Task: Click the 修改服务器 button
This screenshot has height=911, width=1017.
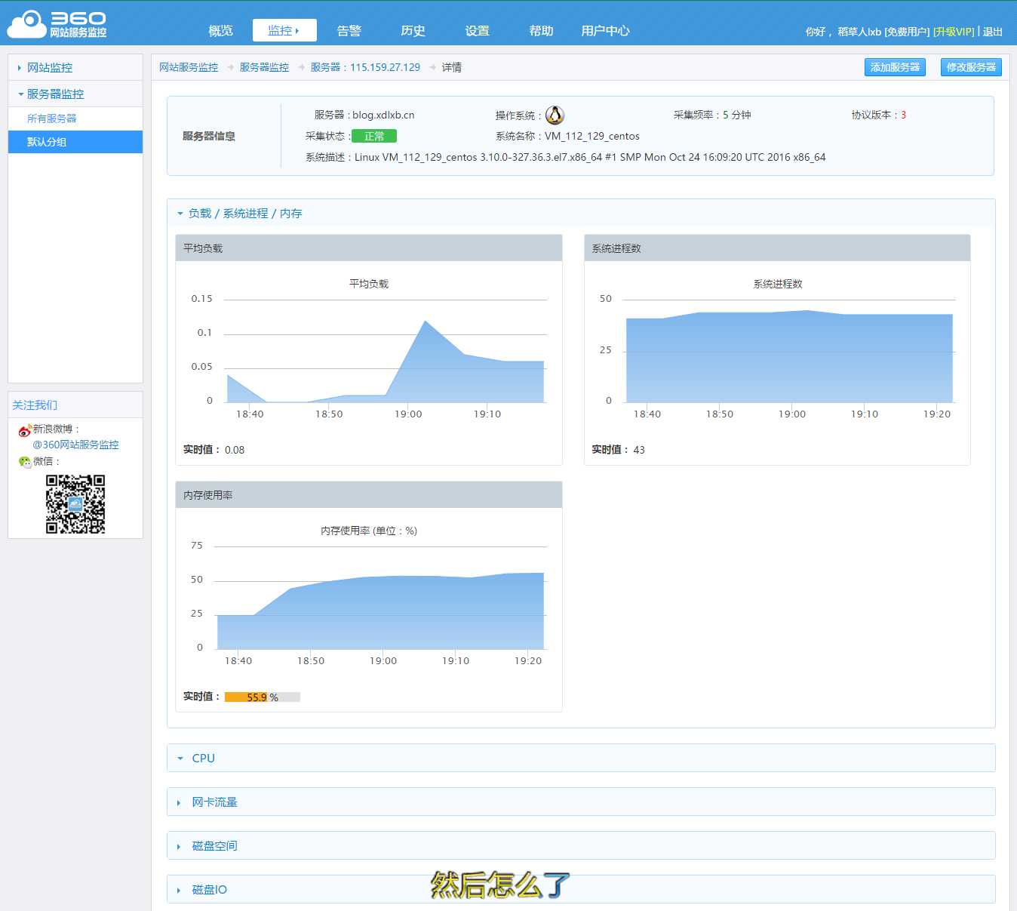Action: [971, 67]
